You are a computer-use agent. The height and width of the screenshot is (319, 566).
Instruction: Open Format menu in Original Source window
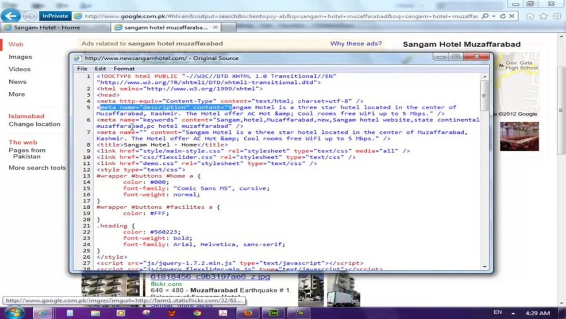(x=124, y=69)
